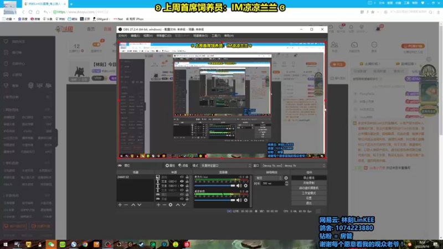Move selected source up
Viewport: 443px width, 249px height.
(178, 205)
